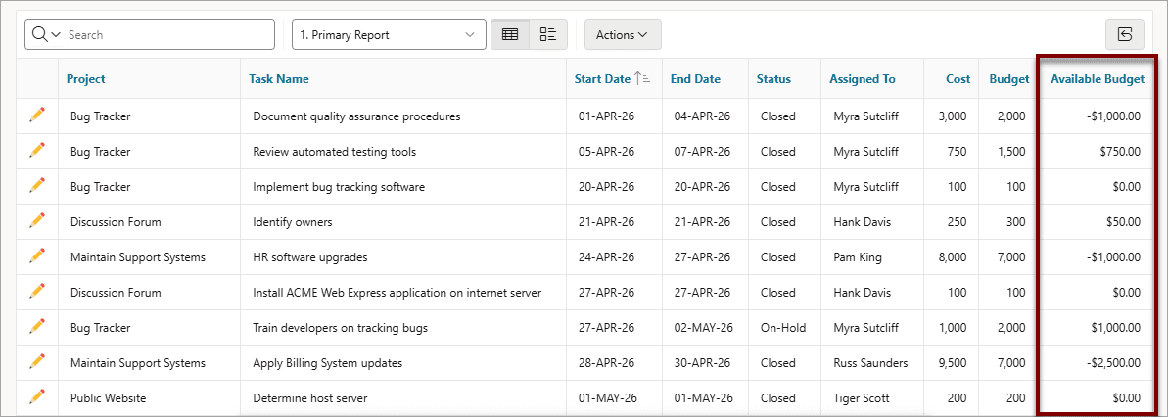Click the Cost column header
This screenshot has height=417, width=1168.
coord(958,79)
